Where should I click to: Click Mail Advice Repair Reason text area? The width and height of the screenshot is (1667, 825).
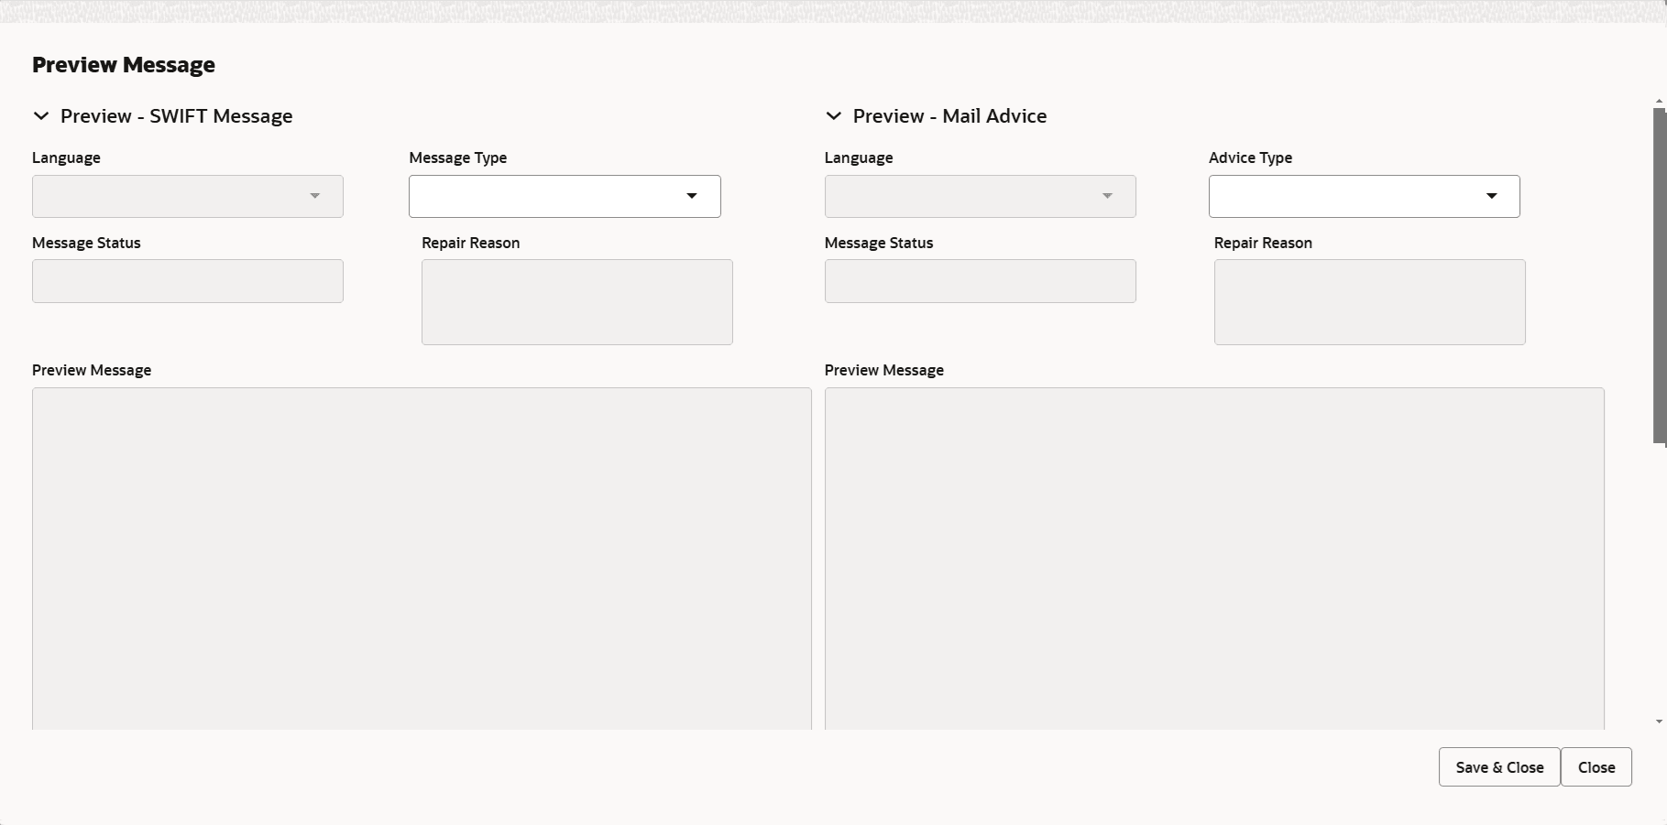(x=1370, y=302)
